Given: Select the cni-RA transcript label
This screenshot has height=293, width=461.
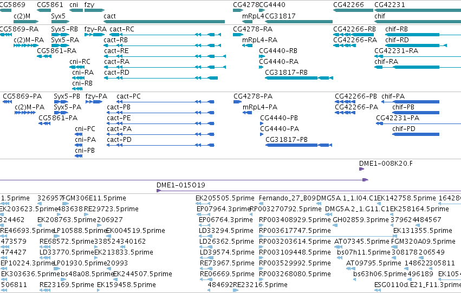Looking at the screenshot, I should (x=83, y=73).
